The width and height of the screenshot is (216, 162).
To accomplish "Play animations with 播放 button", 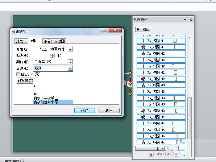I will [143, 29].
